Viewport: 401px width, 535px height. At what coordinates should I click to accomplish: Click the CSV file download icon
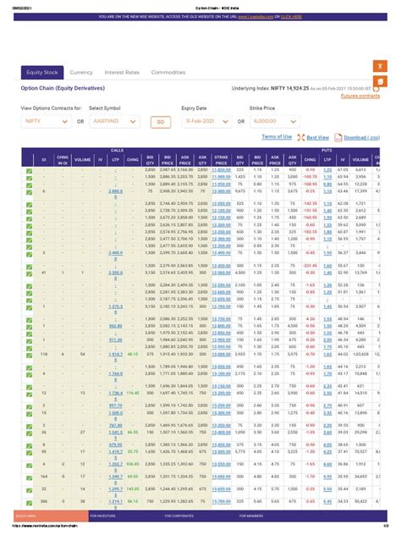338,137
